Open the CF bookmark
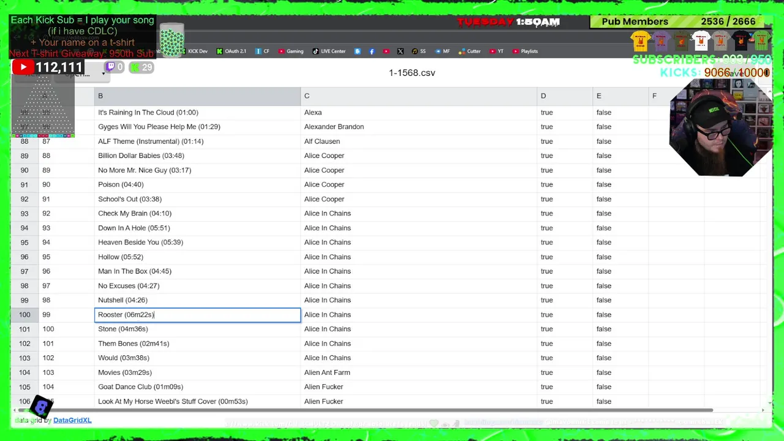The height and width of the screenshot is (441, 784). [x=262, y=51]
